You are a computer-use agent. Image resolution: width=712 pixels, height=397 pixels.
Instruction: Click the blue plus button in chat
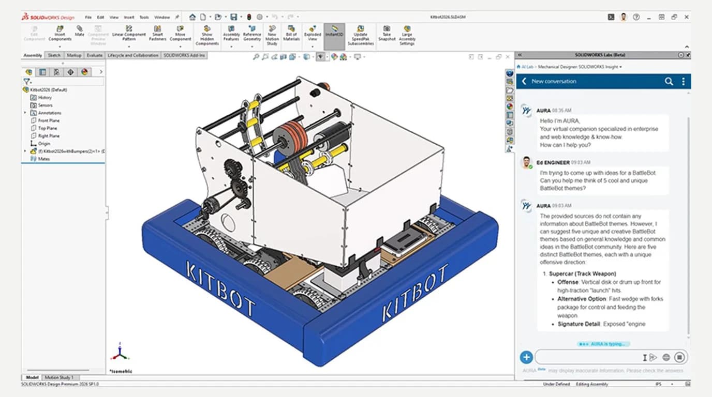tap(526, 357)
